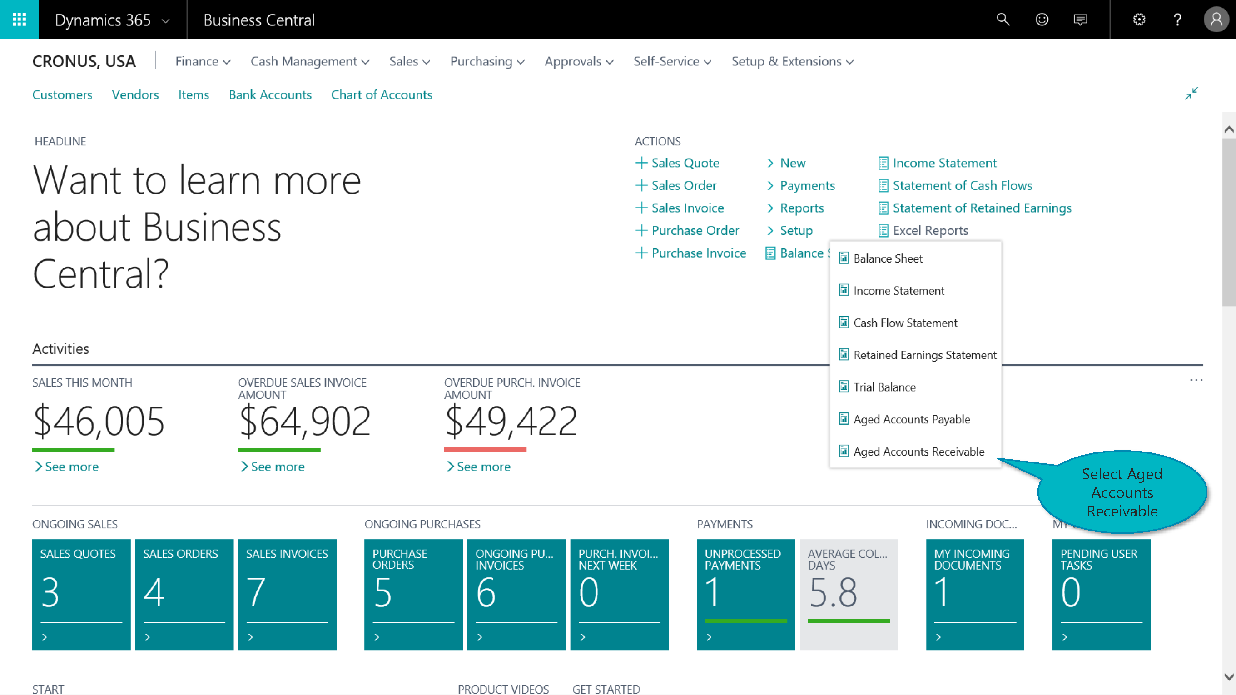Open the chat message icon

1080,19
